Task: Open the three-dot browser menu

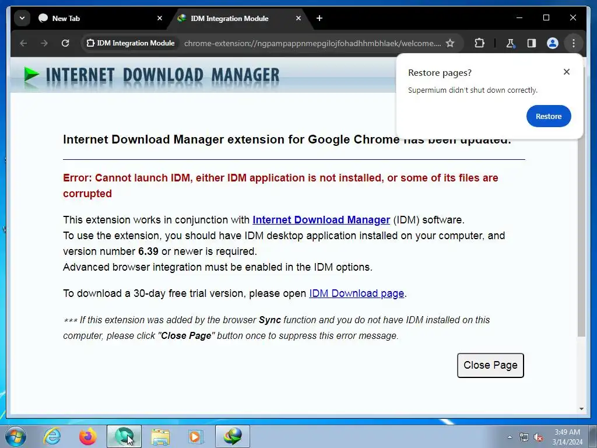Action: point(574,43)
